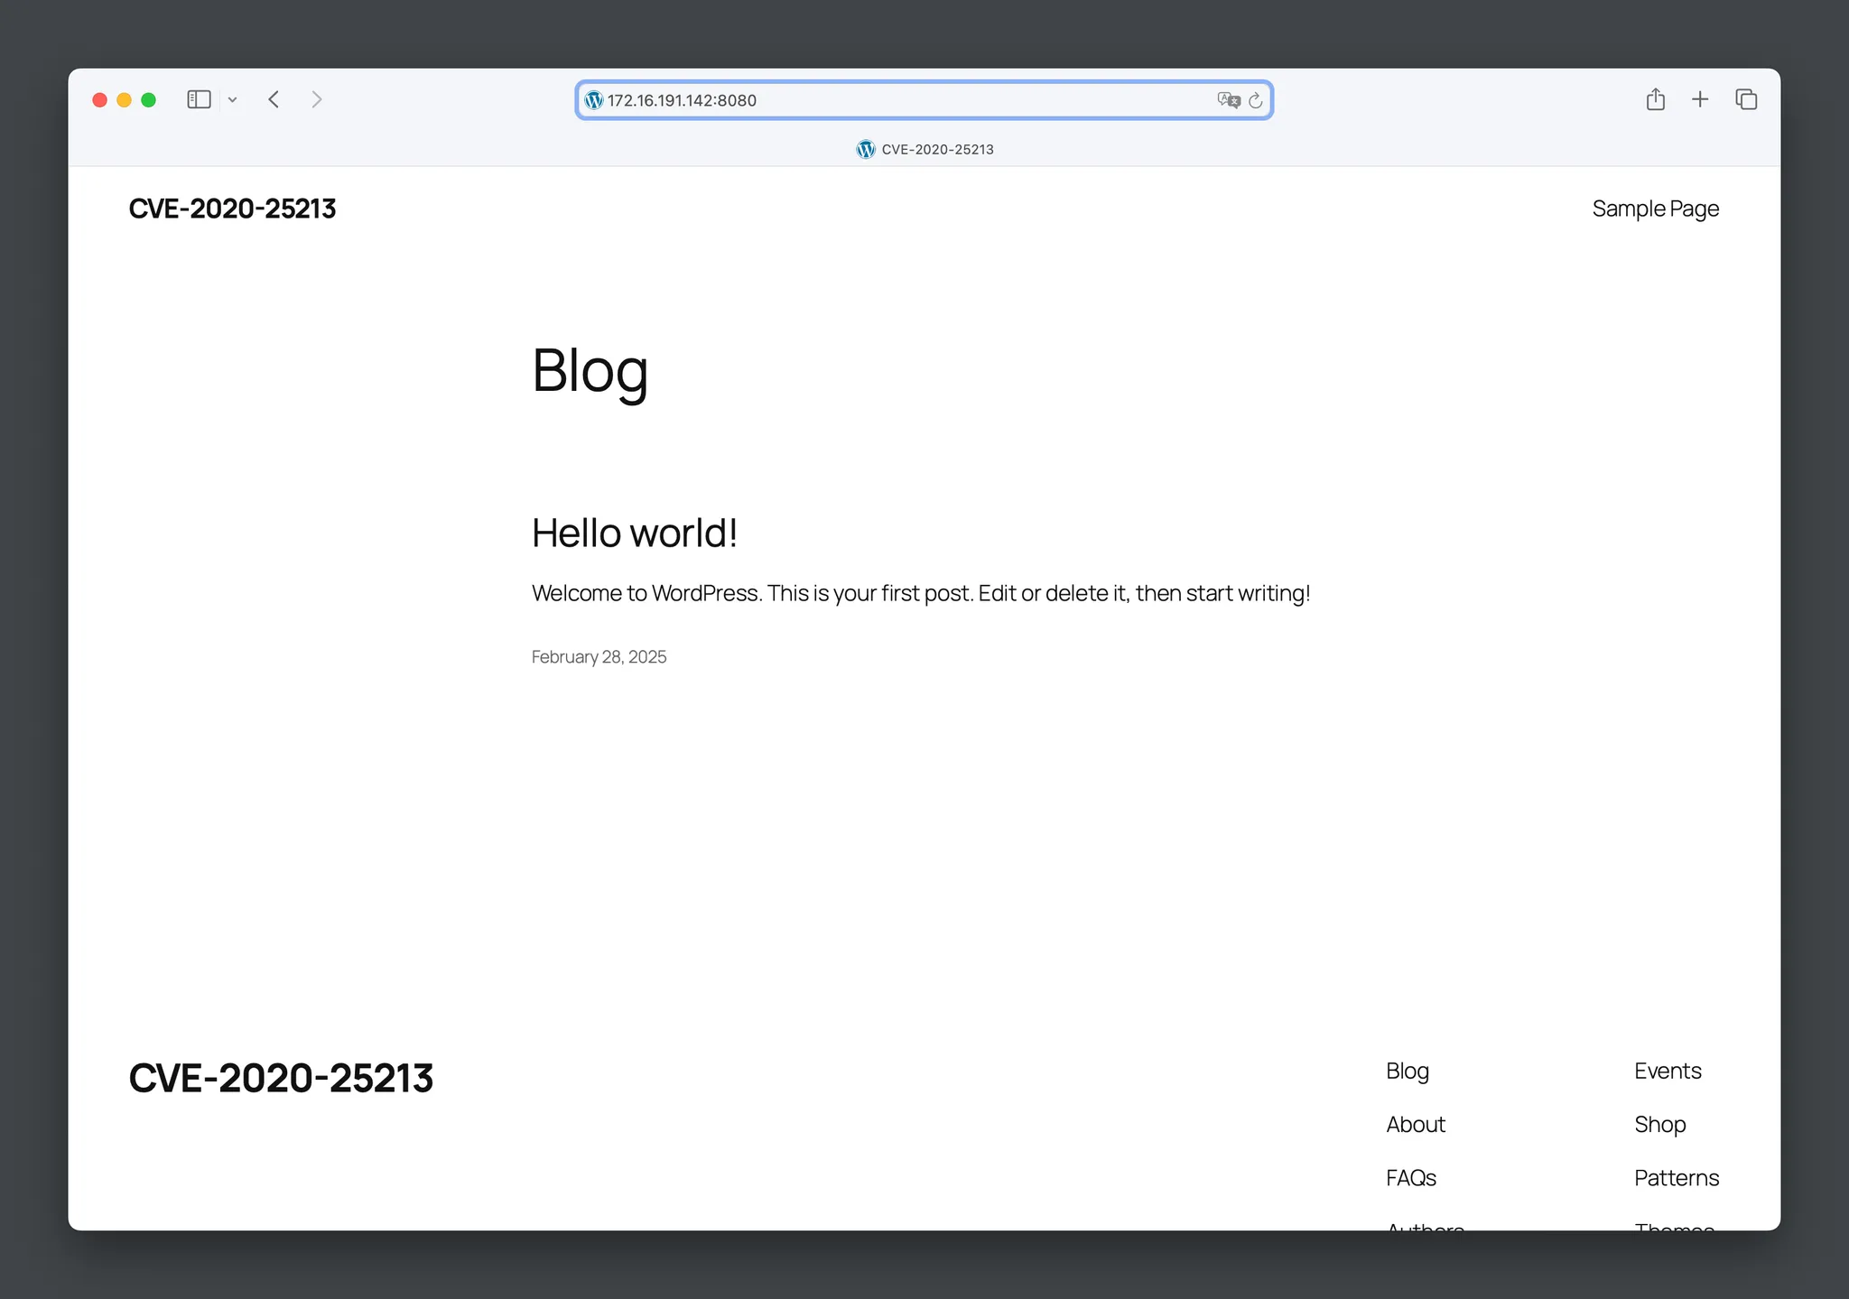This screenshot has width=1849, height=1299.
Task: Click the forward navigation arrow
Action: pos(316,99)
